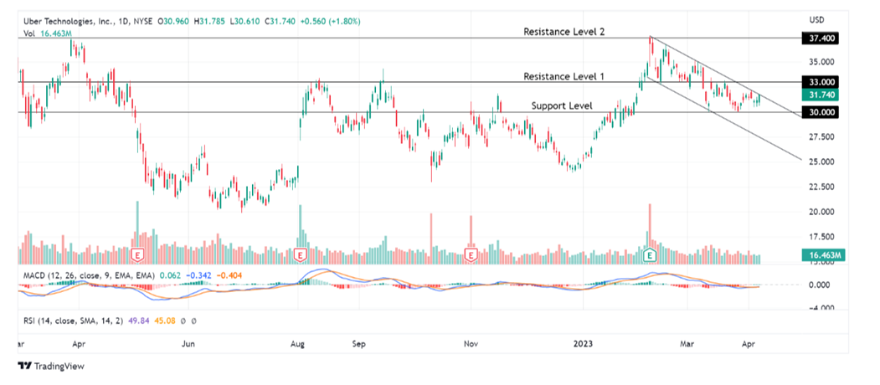Select the Resistance Level 1 text annotation

[564, 76]
